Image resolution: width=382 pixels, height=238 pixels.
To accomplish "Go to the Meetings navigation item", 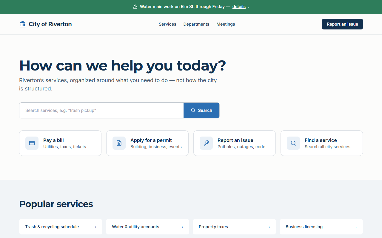I will pyautogui.click(x=226, y=24).
